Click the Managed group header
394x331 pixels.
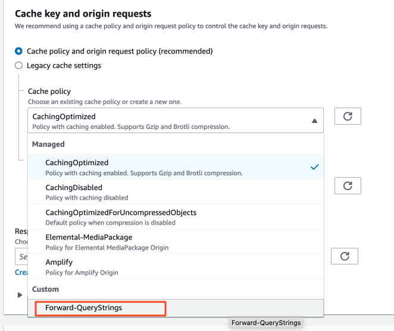49,144
